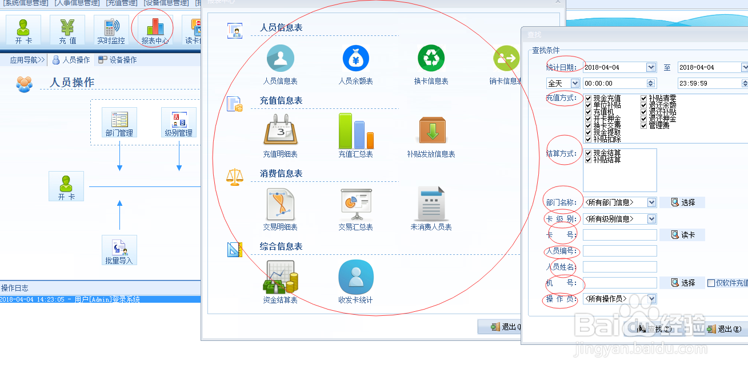
Task: Switch to the 人员操作 tab
Action: tap(71, 60)
